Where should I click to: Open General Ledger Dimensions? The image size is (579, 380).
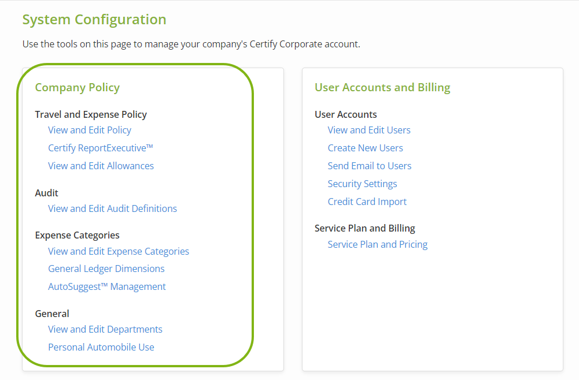point(106,269)
